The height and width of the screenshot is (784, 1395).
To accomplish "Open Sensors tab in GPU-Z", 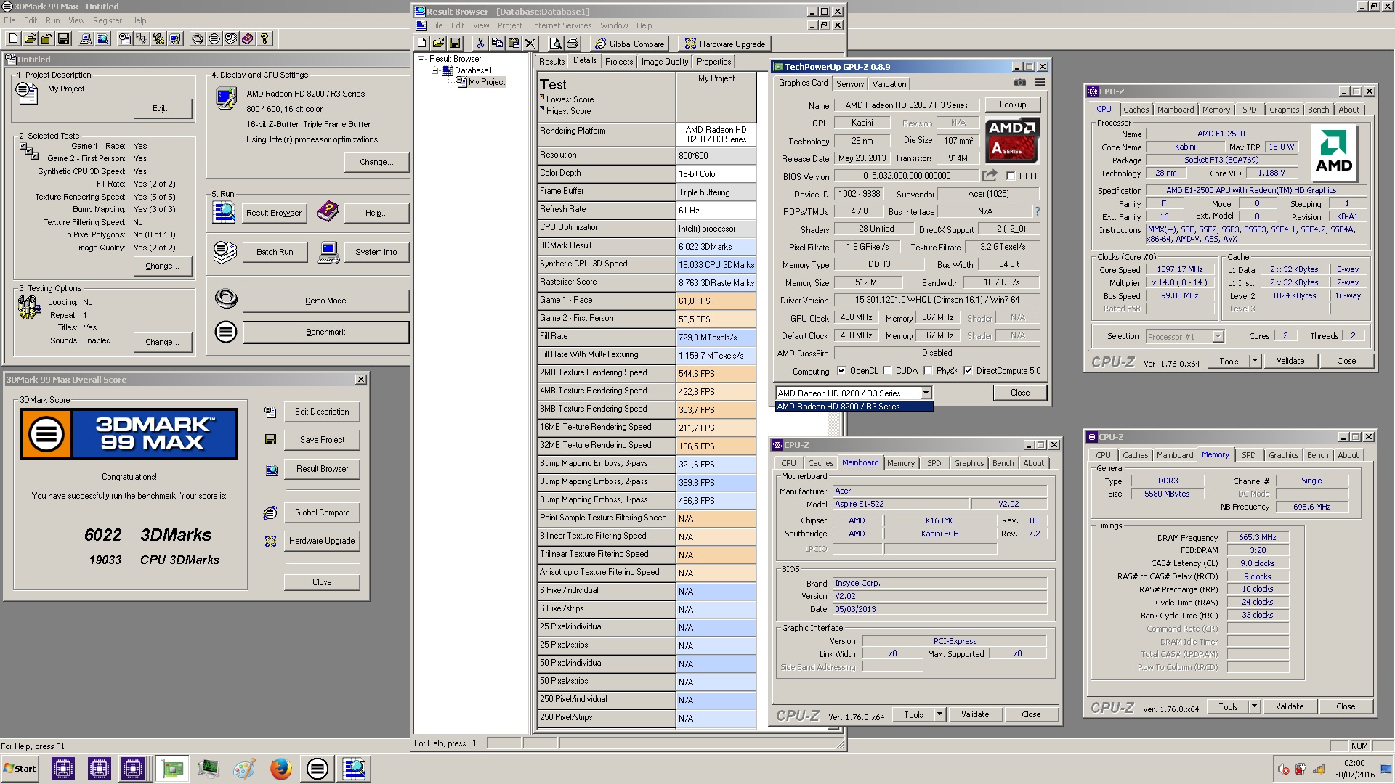I will pos(849,84).
